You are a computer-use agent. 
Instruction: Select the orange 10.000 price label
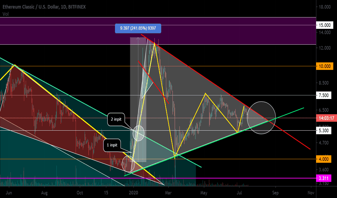click(x=325, y=66)
